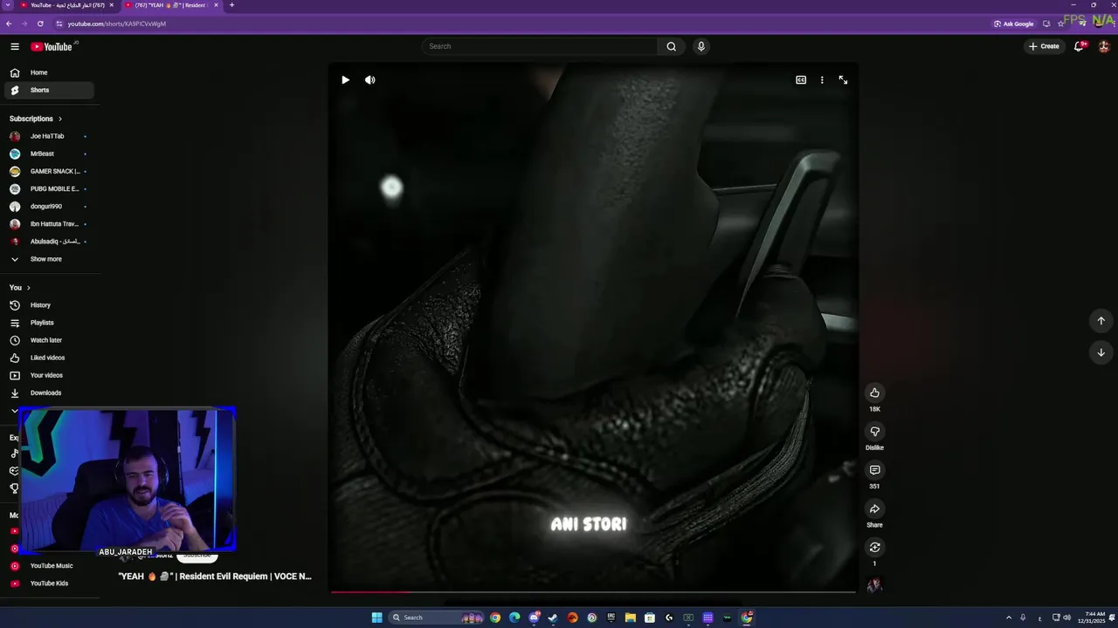
Task: Open Shorts in the sidebar
Action: [x=49, y=90]
